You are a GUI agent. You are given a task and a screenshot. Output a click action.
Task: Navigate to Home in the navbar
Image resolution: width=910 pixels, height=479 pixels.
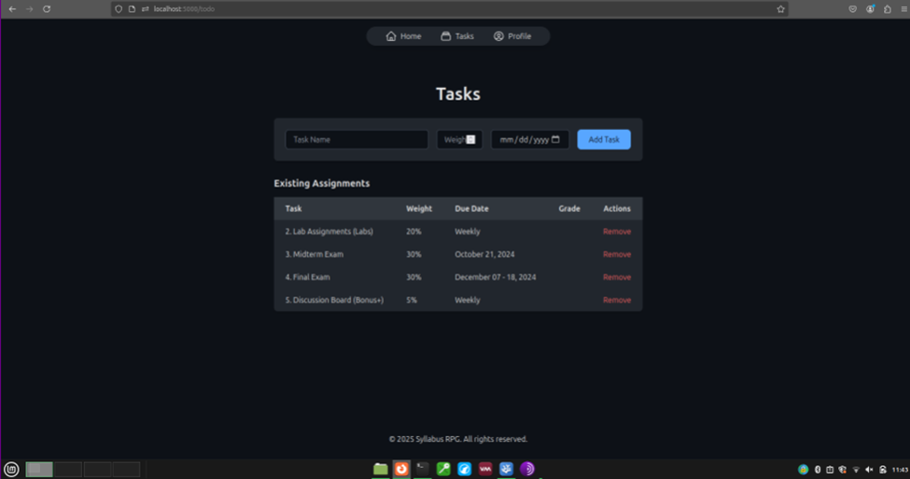tap(403, 36)
